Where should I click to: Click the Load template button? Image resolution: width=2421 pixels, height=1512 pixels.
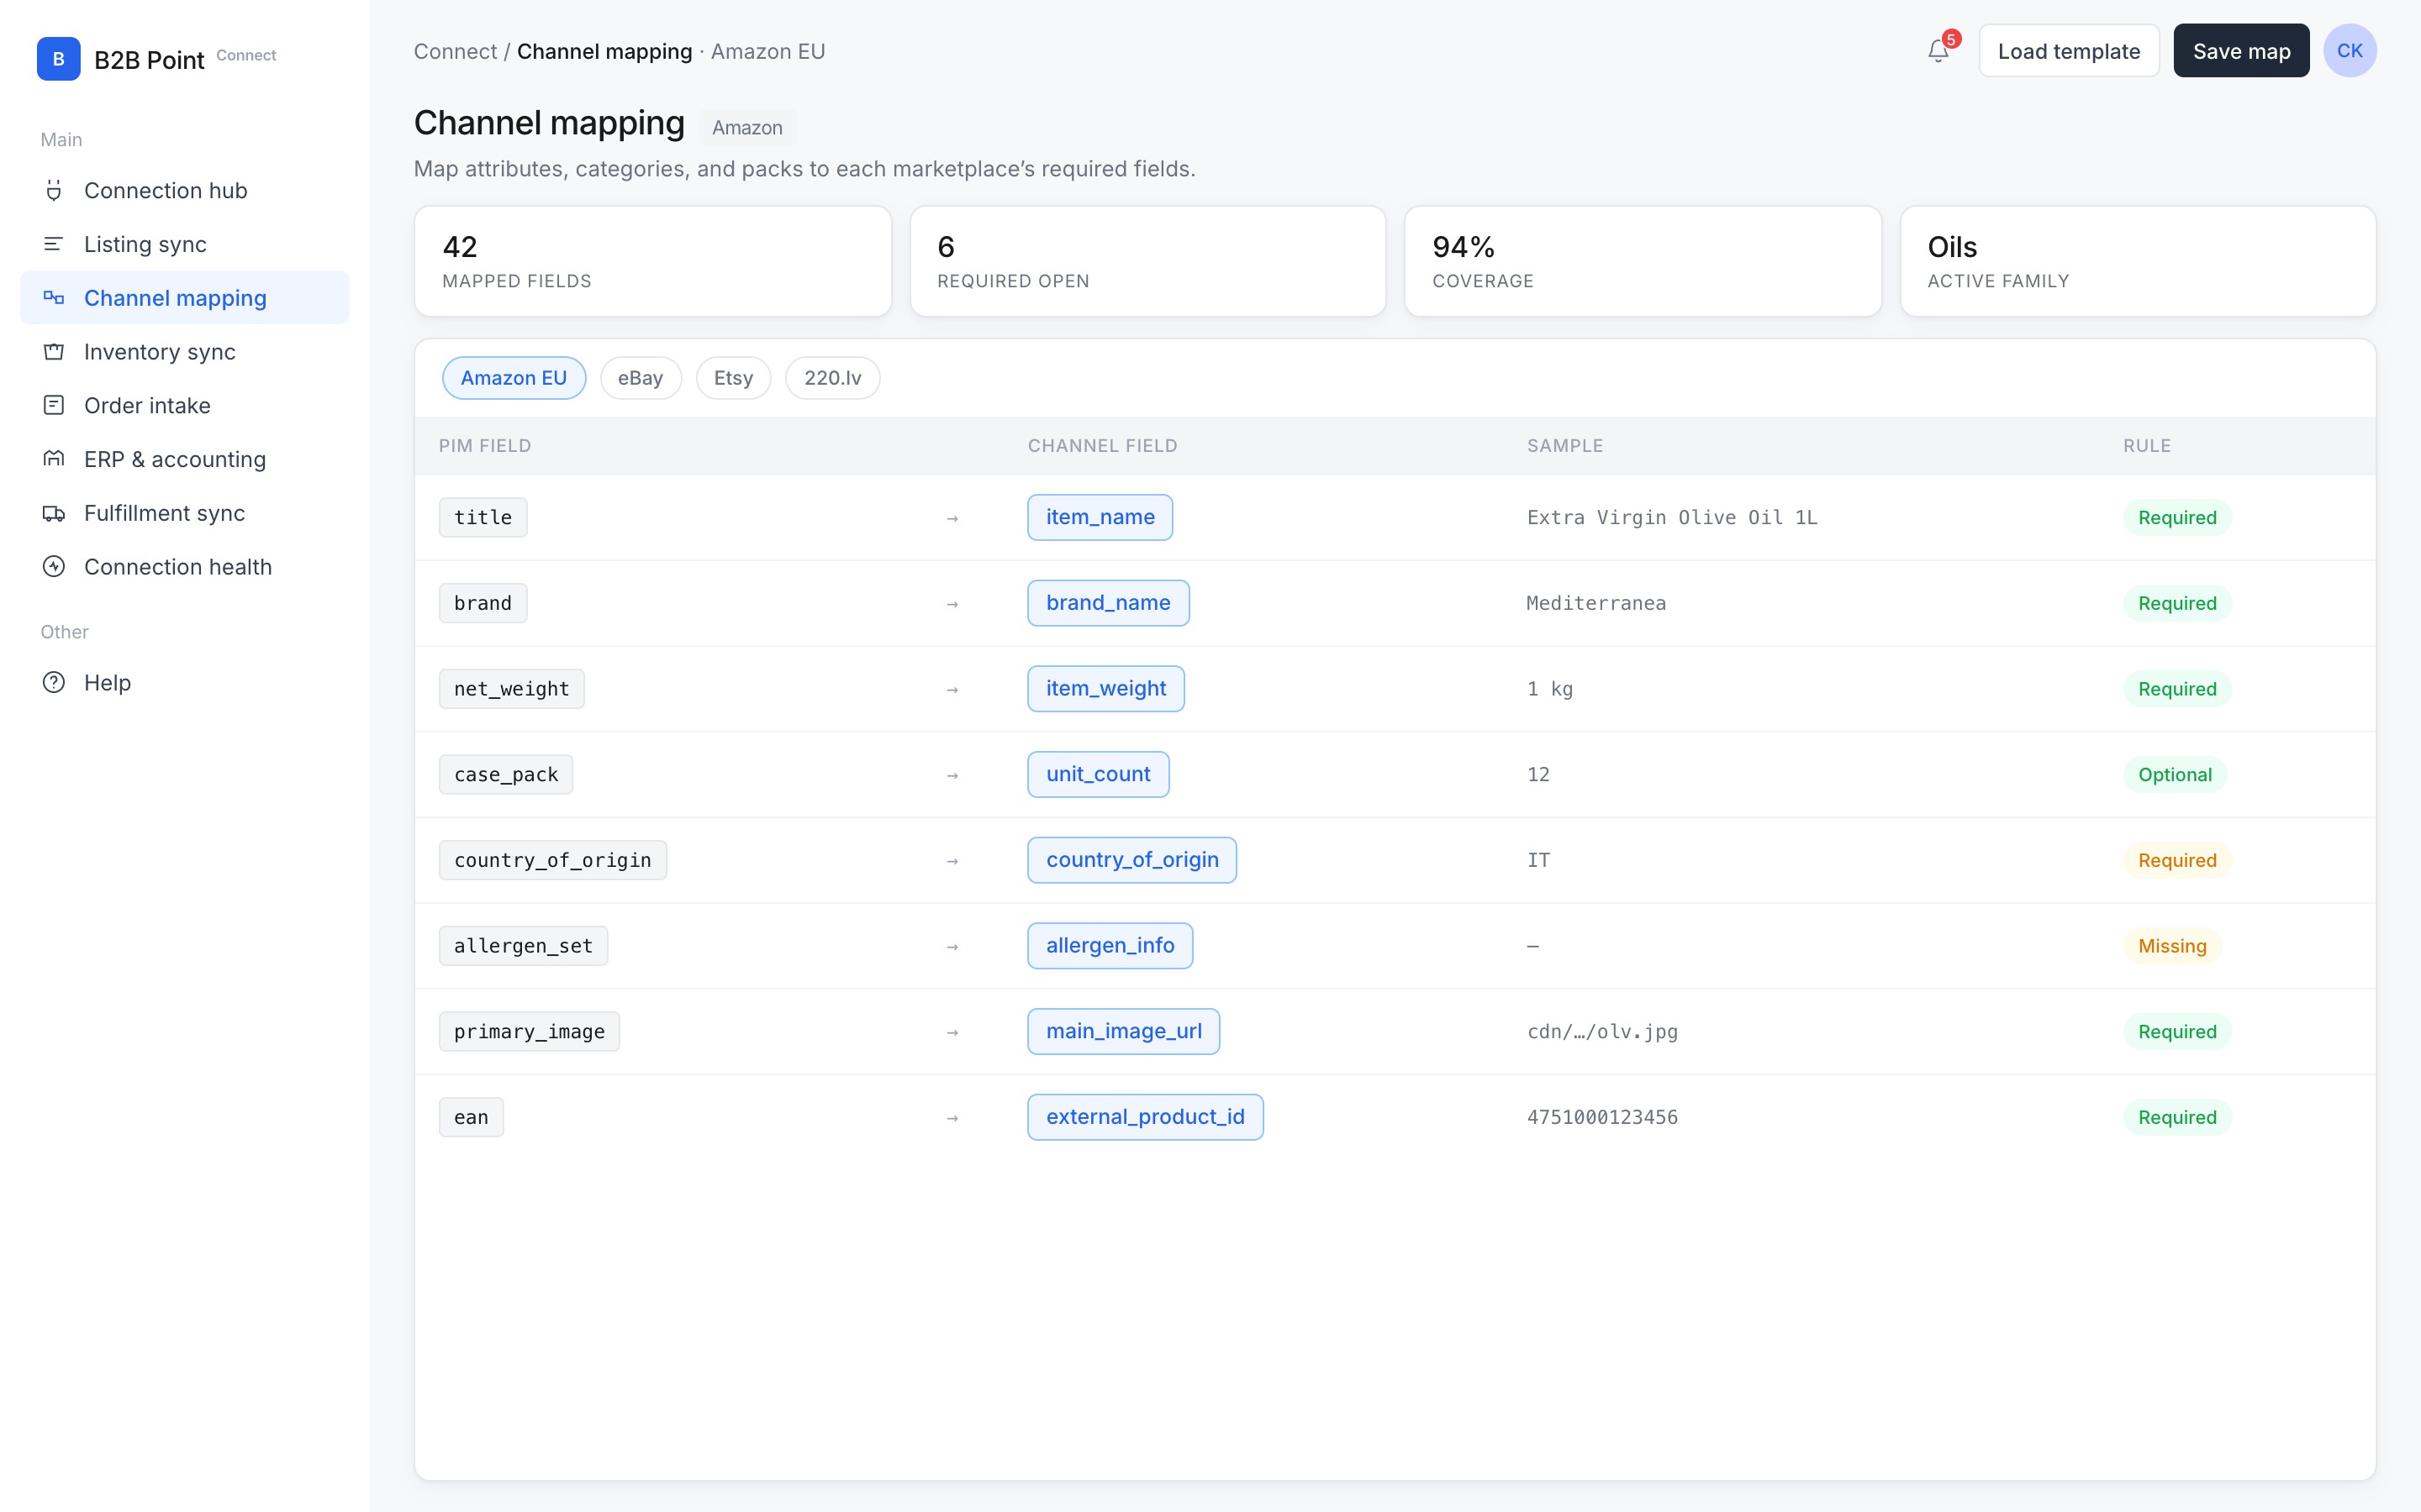tap(2069, 50)
